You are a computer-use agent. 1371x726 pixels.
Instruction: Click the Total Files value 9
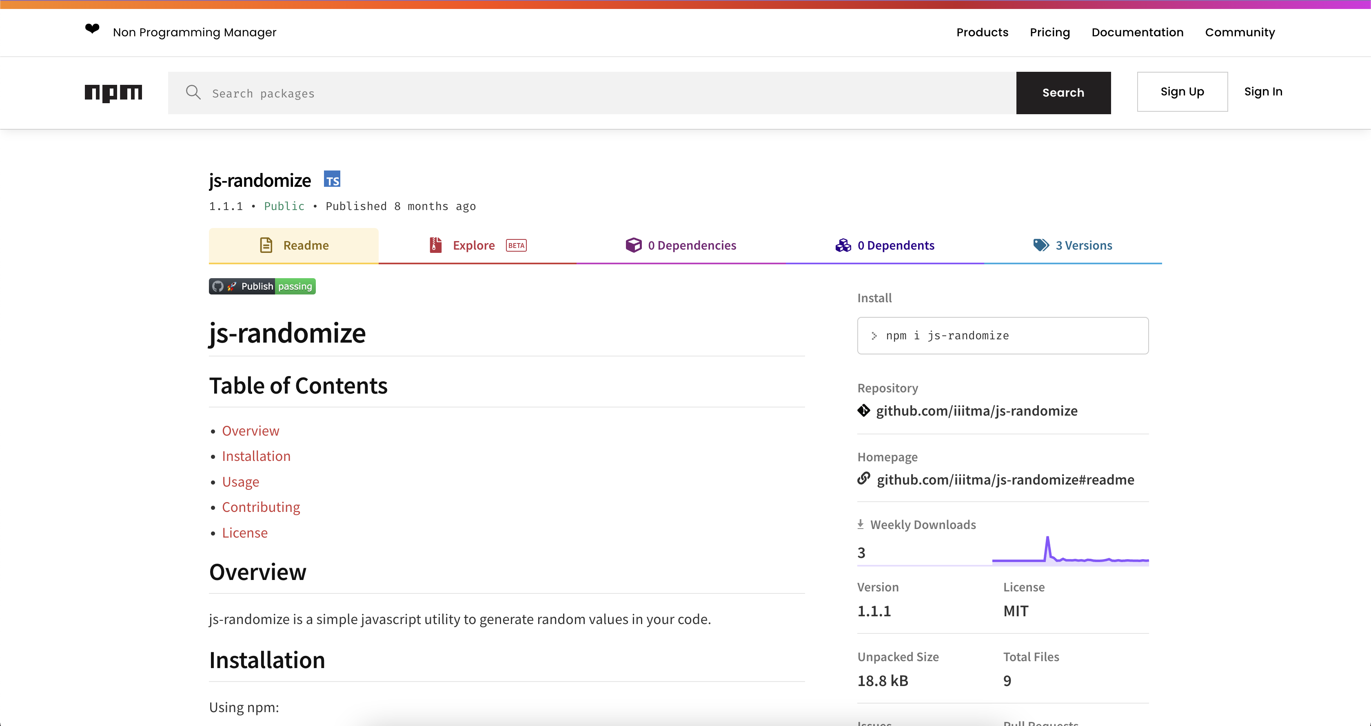(x=1007, y=681)
